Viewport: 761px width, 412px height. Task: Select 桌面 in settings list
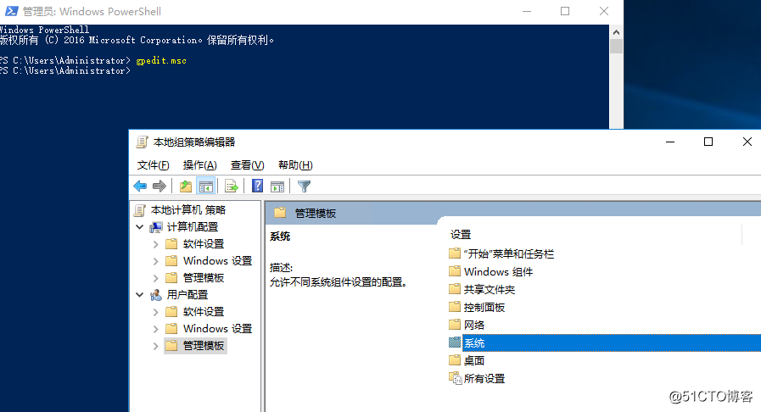[x=474, y=360]
